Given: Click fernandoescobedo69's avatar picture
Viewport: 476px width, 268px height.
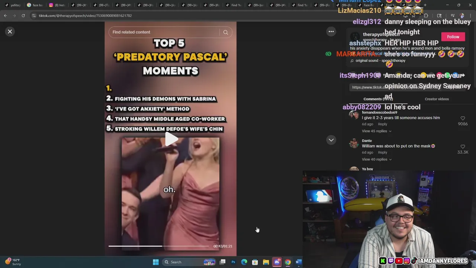Looking at the screenshot, I should coord(354,115).
